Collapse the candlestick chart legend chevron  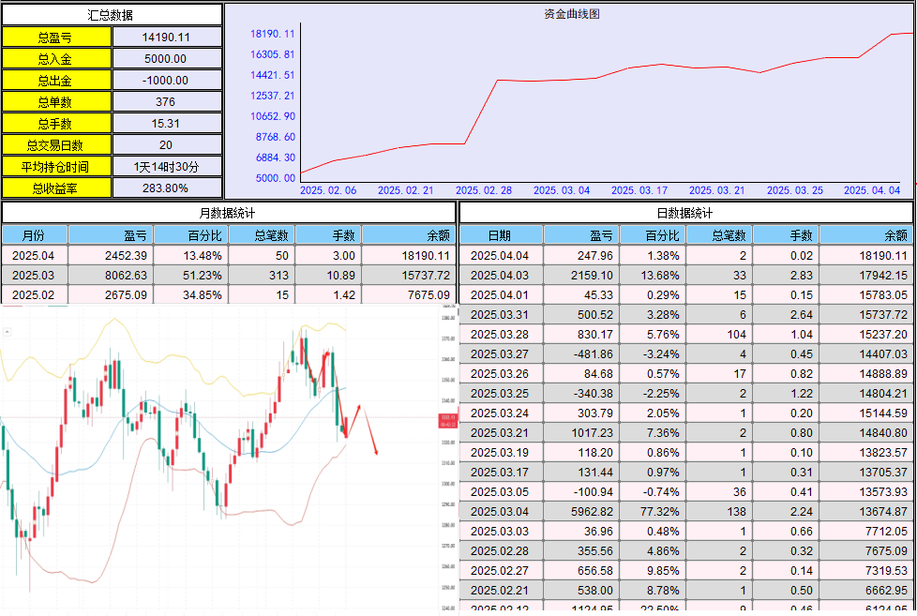point(7,332)
